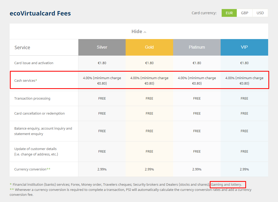
Task: Click VIP Card cancellation FREE cell
Action: [x=244, y=114]
